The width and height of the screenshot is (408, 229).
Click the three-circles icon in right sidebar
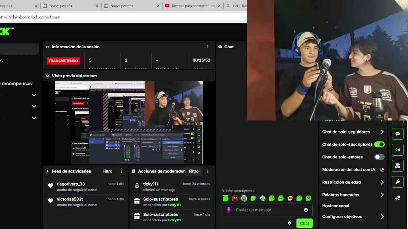(397, 198)
